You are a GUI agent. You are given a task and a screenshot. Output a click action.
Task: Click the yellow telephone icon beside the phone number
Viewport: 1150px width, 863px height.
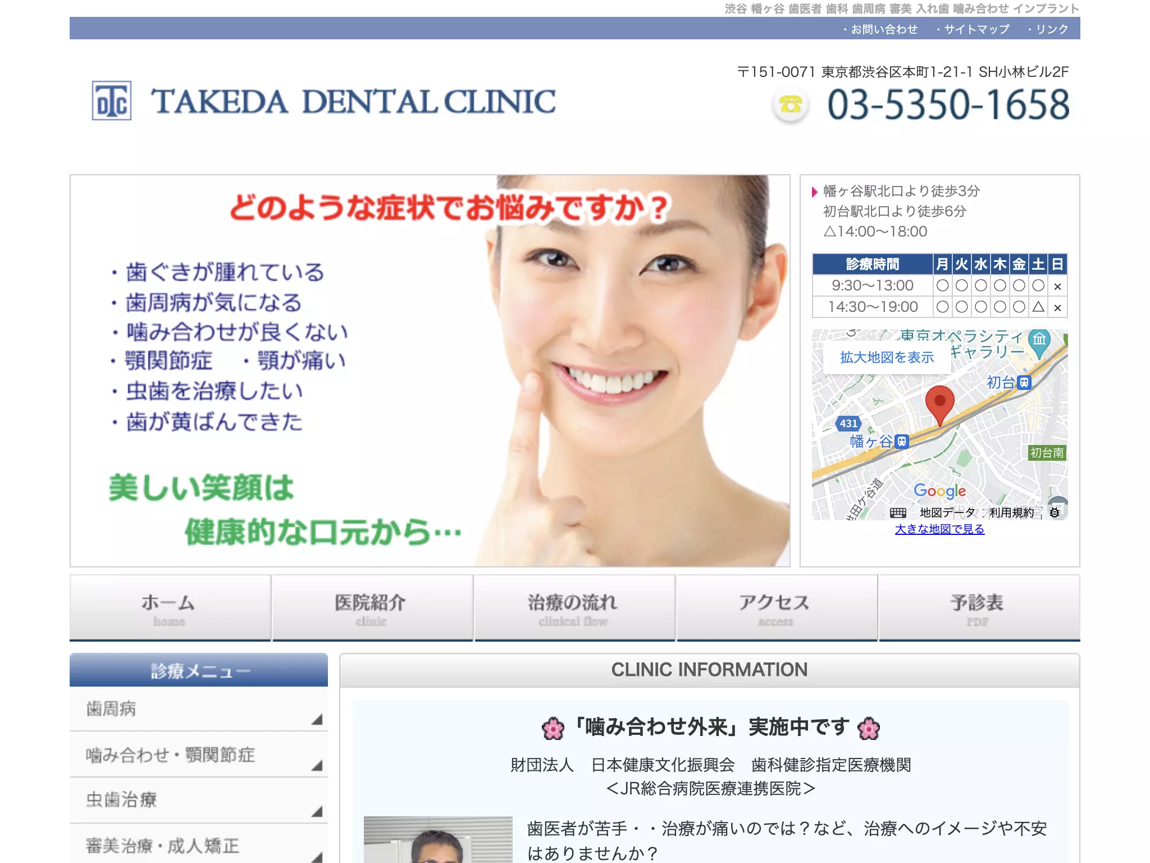point(791,105)
